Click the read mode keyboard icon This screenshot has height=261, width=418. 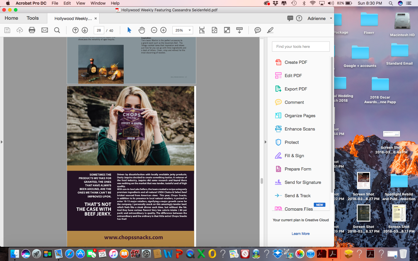239,30
